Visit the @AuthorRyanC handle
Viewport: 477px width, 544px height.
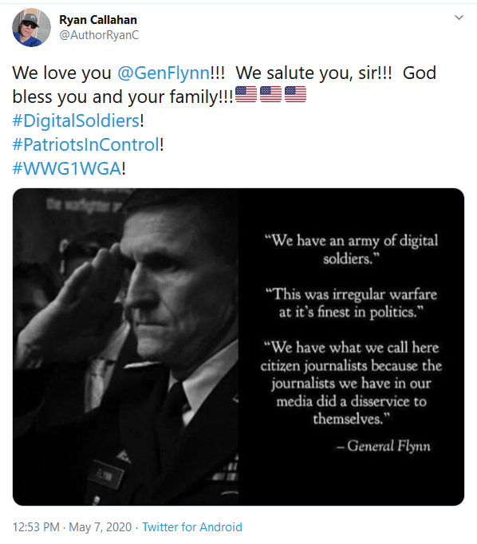(99, 35)
